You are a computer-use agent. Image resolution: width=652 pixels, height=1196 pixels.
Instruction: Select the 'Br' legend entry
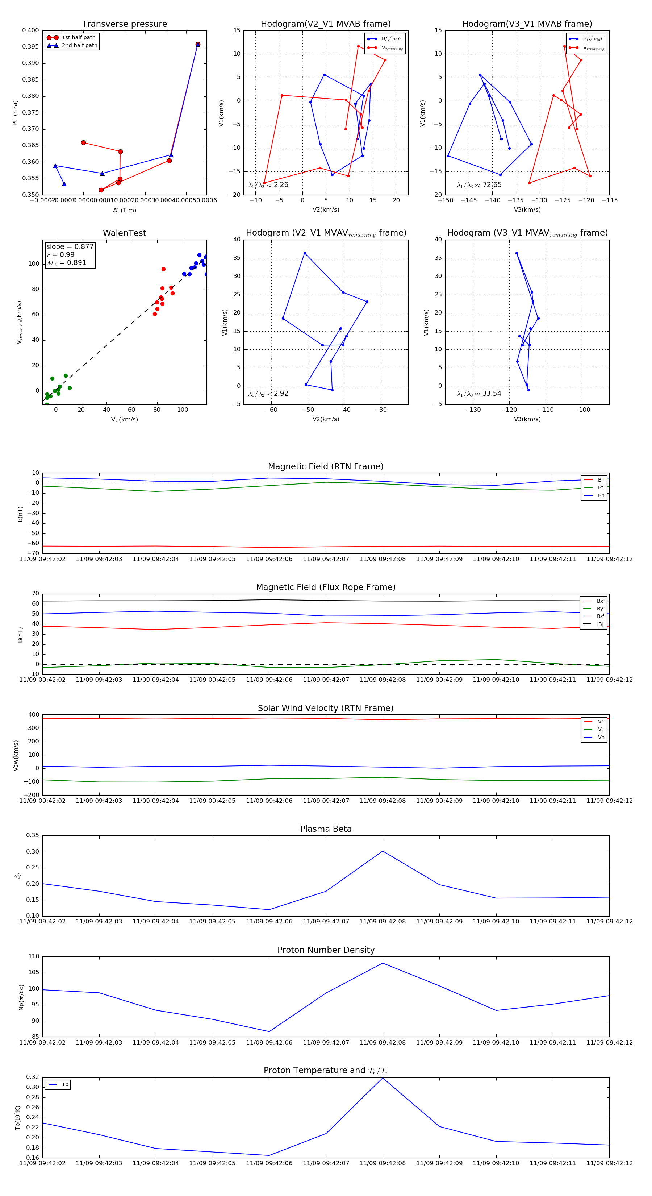point(594,480)
